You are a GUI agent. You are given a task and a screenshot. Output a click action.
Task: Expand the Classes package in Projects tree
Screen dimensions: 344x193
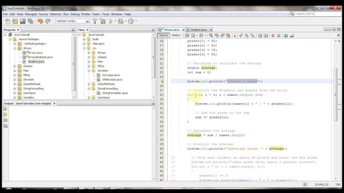(15, 66)
